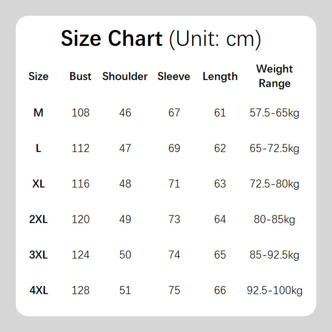Screen dimensions: 332x332
Task: Click the Bust column header
Action: [x=81, y=76]
